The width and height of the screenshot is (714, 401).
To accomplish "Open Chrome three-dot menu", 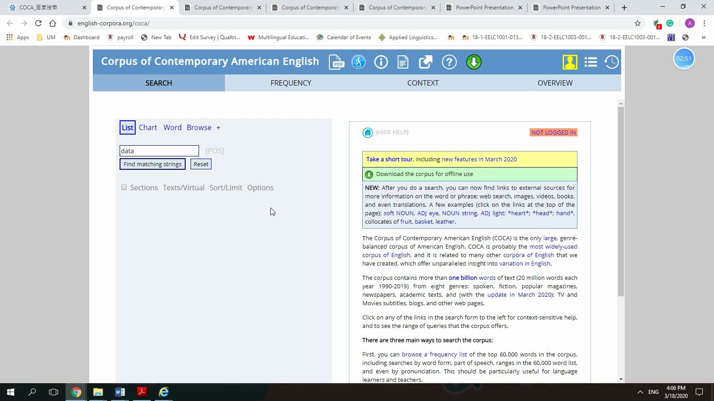I will click(704, 23).
